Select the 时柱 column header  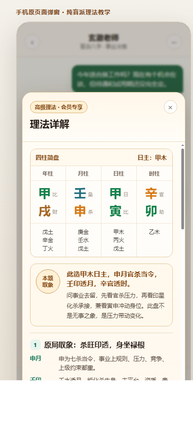coord(154,174)
